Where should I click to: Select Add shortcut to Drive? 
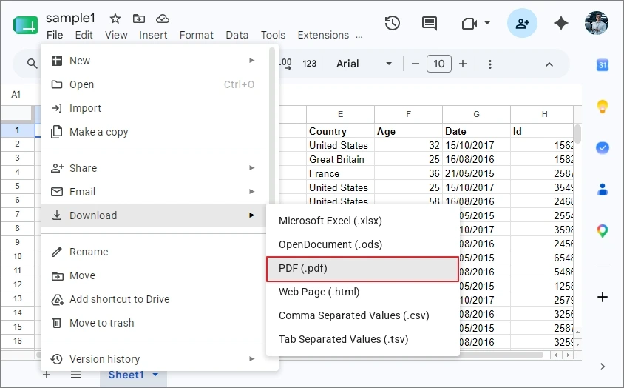pos(154,299)
